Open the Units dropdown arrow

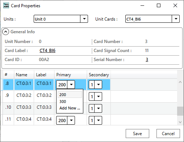tap(84, 19)
